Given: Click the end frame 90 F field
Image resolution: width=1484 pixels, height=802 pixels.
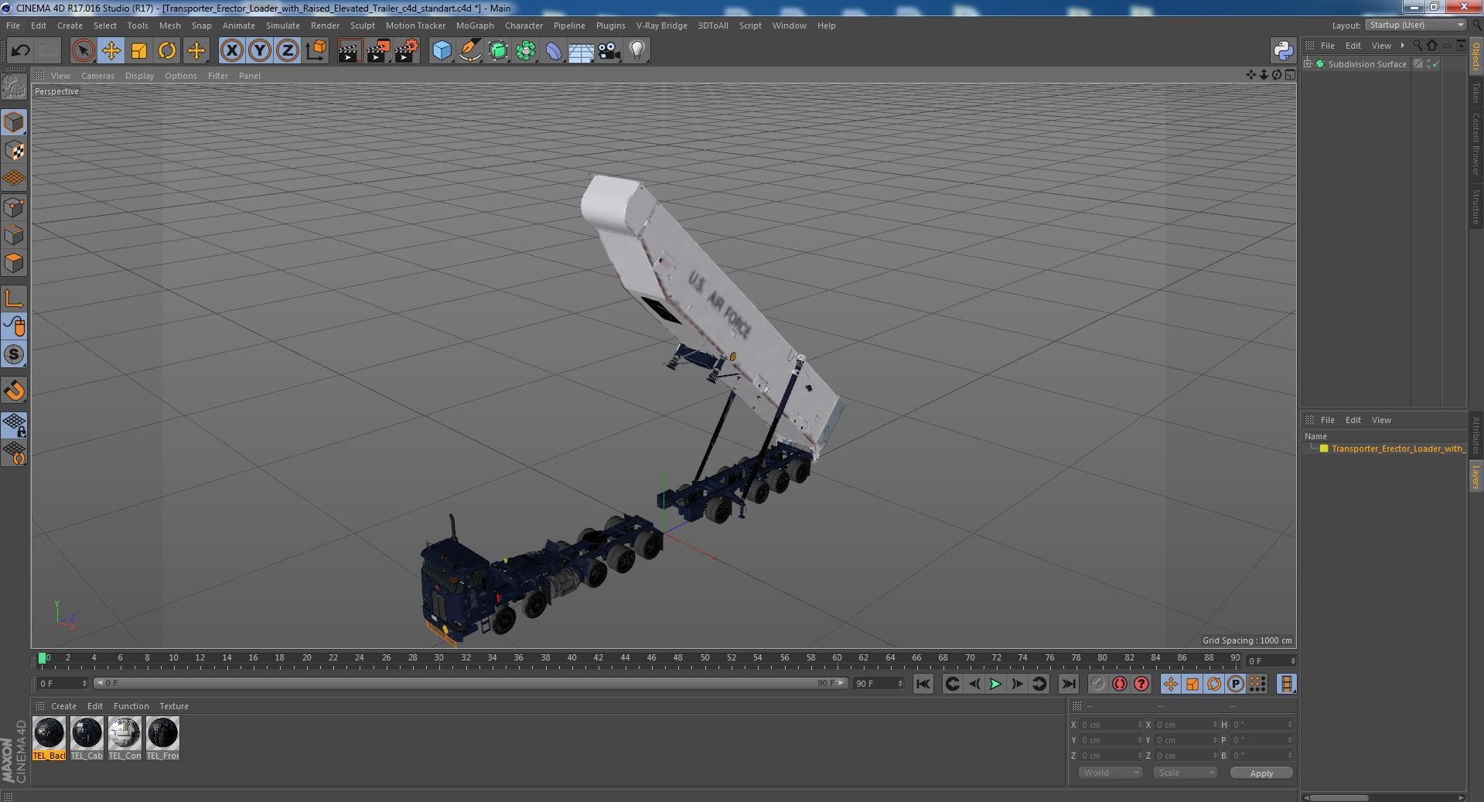Looking at the screenshot, I should point(878,684).
